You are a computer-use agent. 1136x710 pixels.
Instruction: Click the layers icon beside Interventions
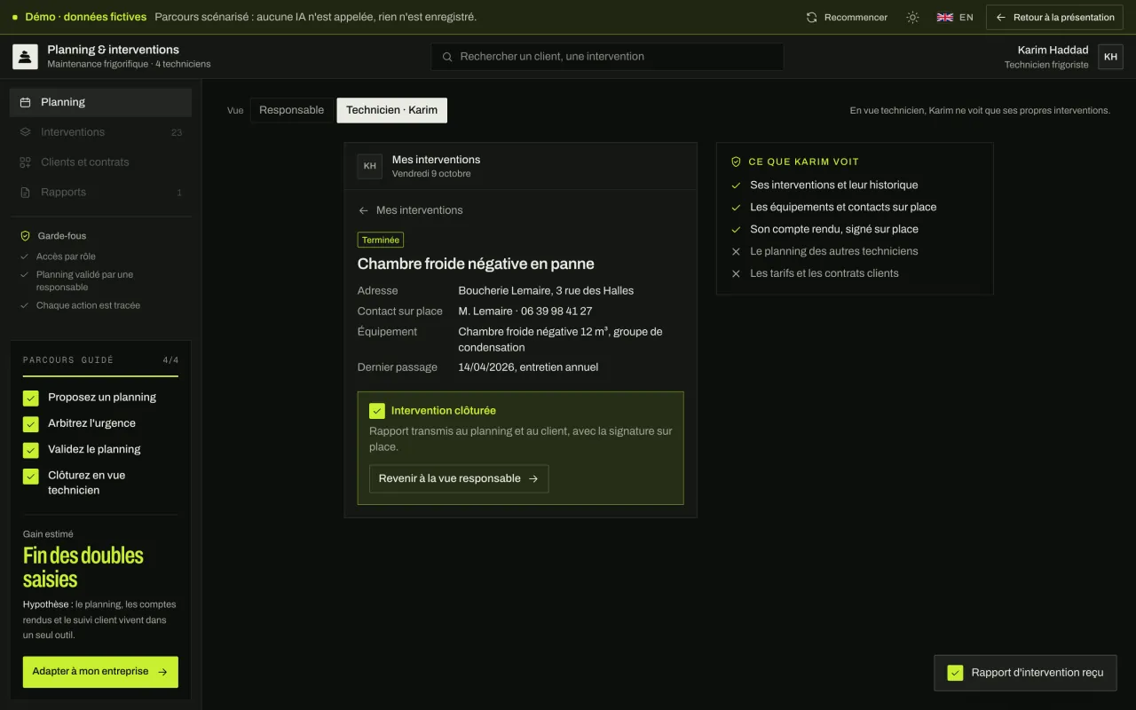click(25, 132)
